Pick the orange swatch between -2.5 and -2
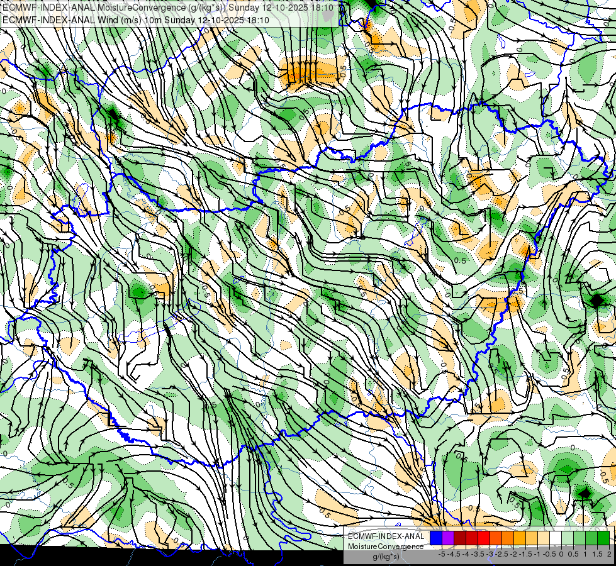The image size is (616, 566). [508, 538]
